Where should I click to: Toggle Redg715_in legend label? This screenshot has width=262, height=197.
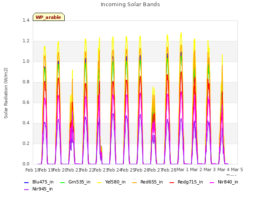[190, 182]
